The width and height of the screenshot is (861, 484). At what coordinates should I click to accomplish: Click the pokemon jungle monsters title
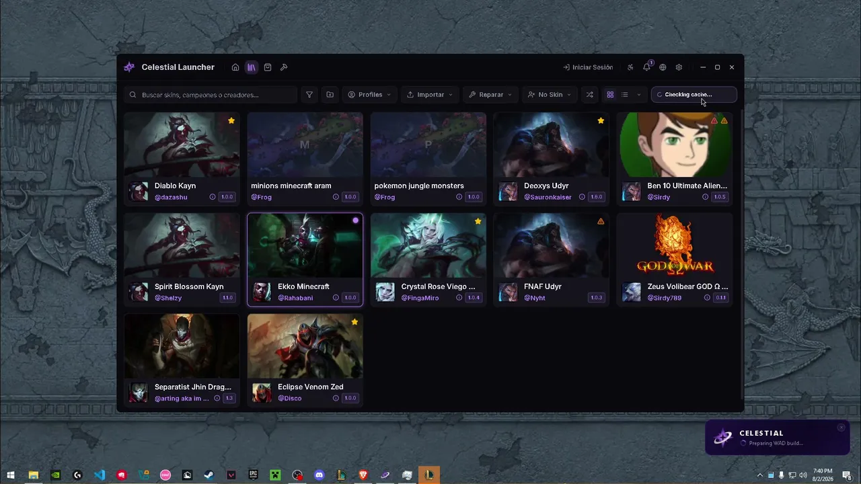[x=419, y=186]
